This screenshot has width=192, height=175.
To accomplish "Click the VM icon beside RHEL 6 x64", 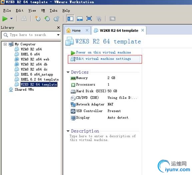I will (17, 54).
